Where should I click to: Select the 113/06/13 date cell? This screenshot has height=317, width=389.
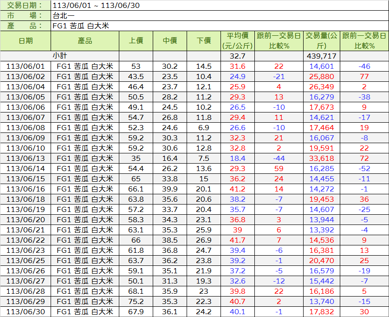pos(26,158)
